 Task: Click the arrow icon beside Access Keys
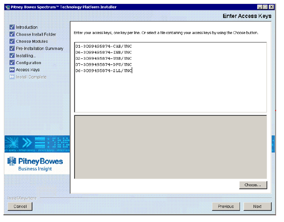(x=12, y=70)
